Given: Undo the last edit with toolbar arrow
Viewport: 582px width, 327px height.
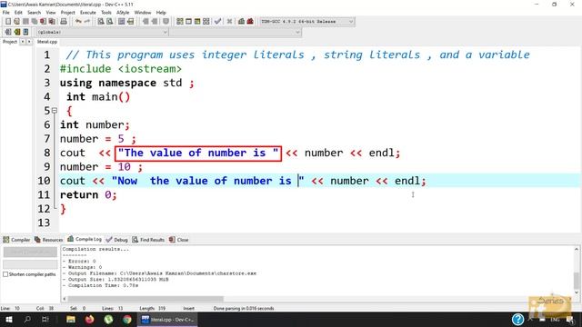Looking at the screenshot, I should [78, 22].
